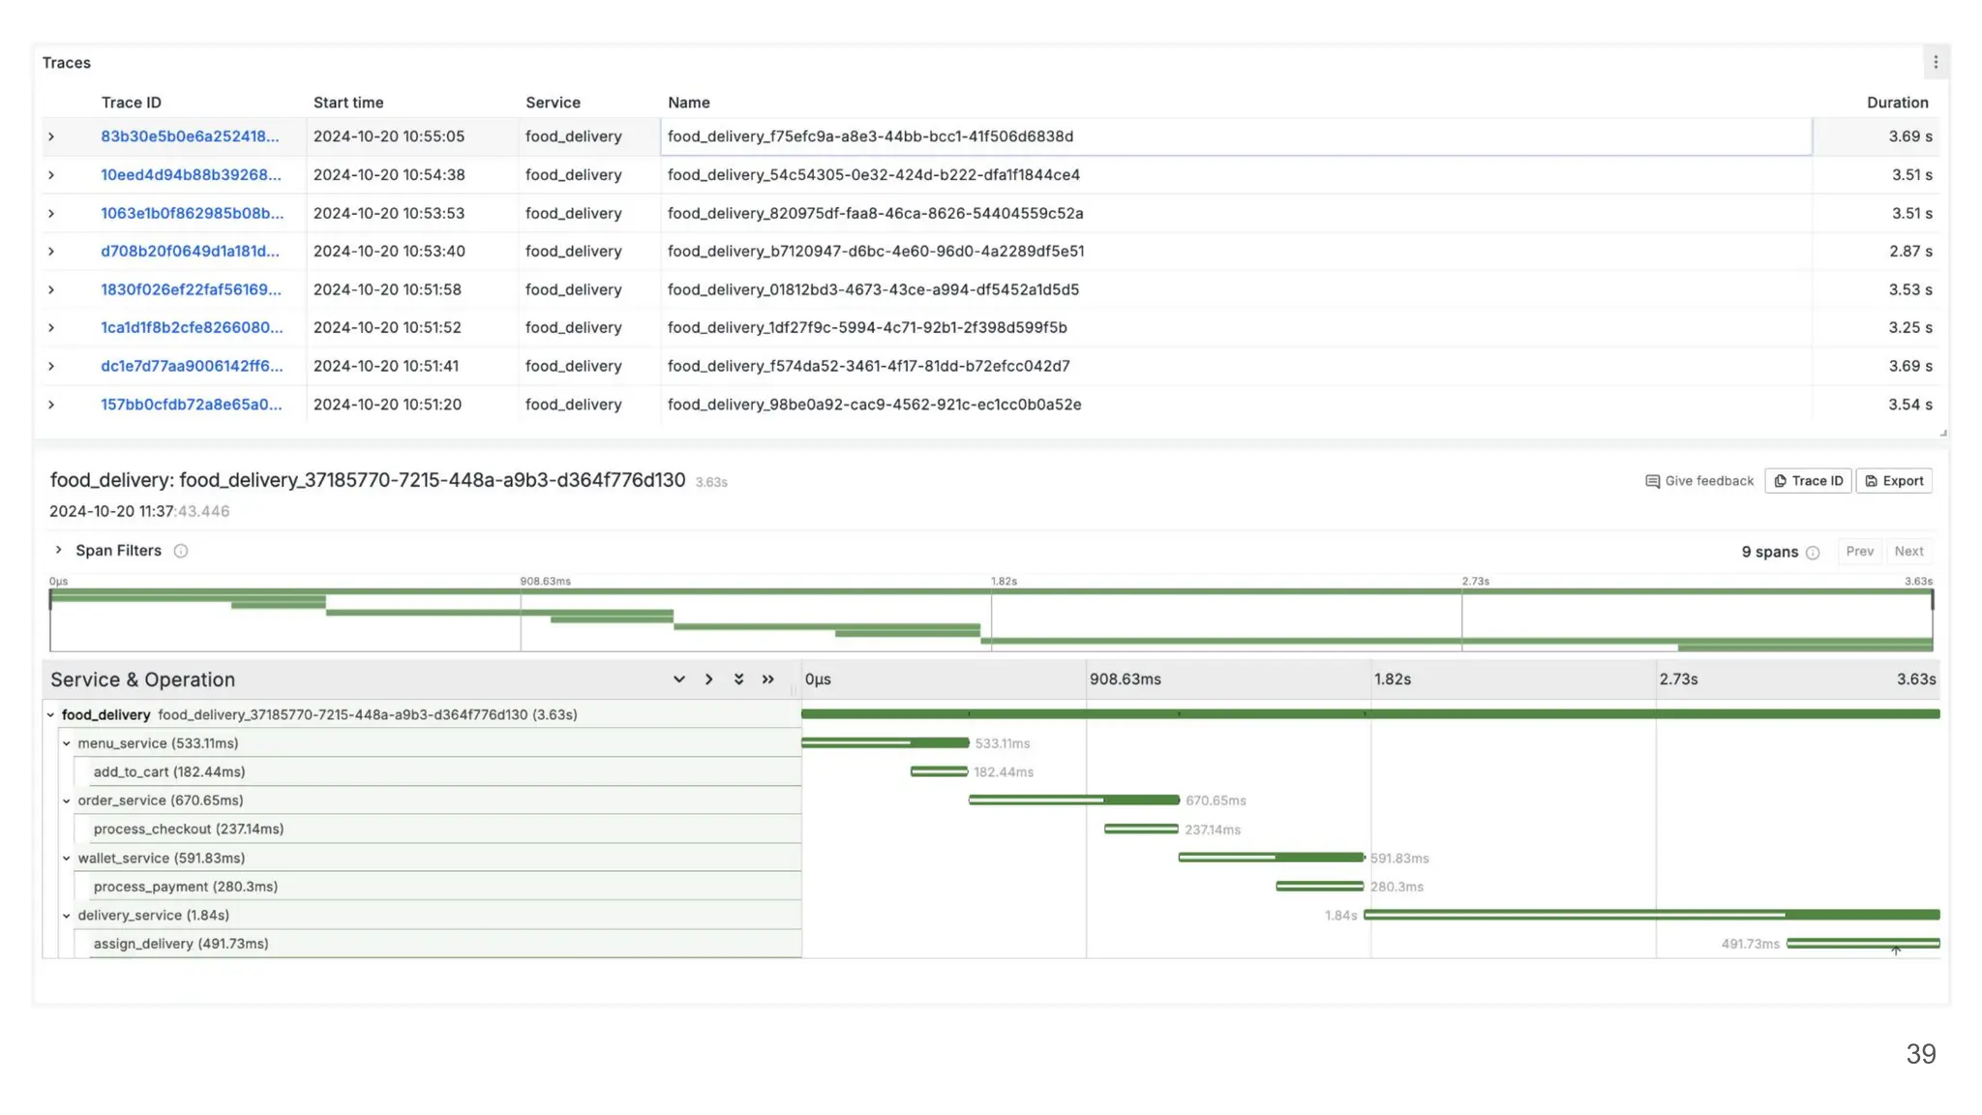The image size is (1982, 1115).
Task: Expand the Span Filters section
Action: [x=58, y=550]
